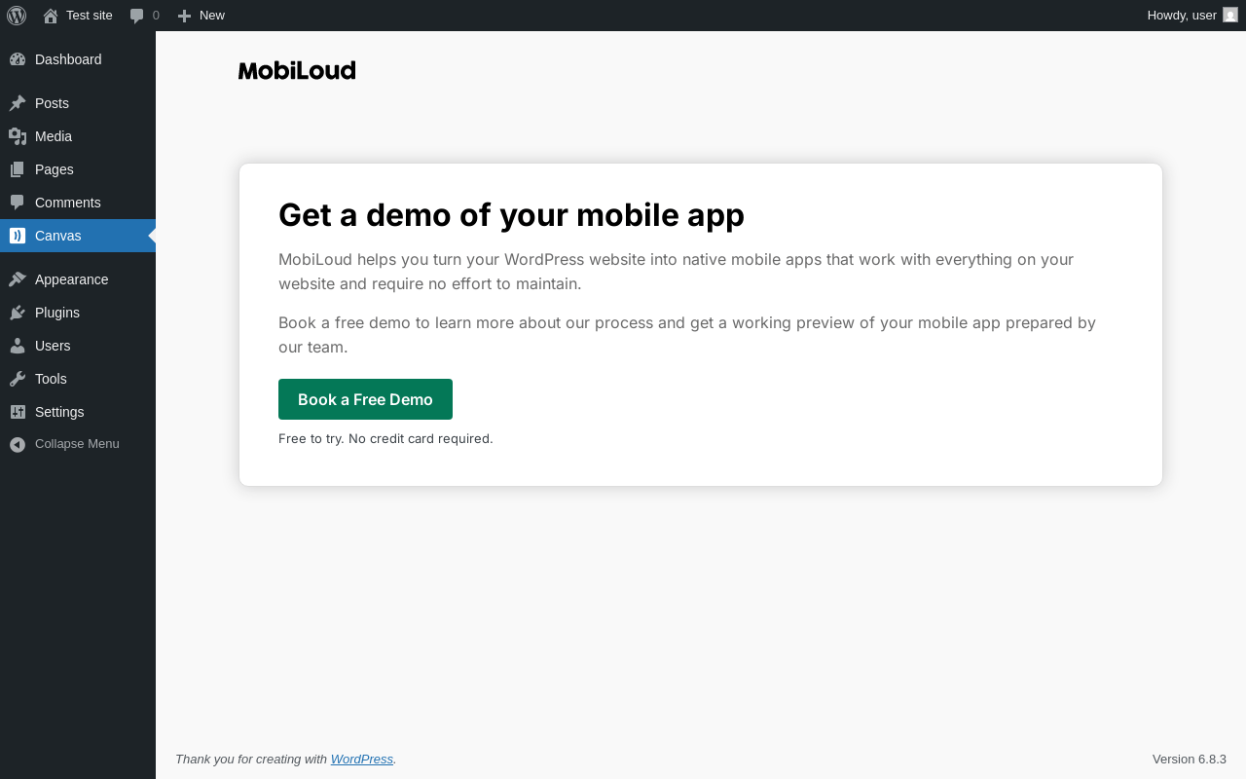Open the Dashboard menu item

(x=78, y=59)
